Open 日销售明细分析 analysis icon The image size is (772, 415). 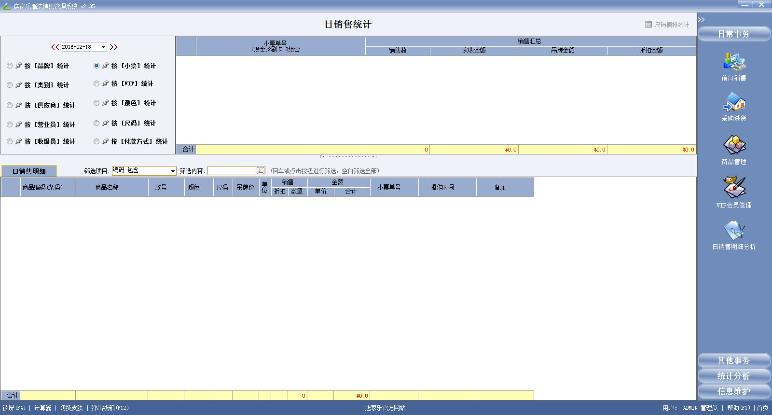tap(734, 230)
